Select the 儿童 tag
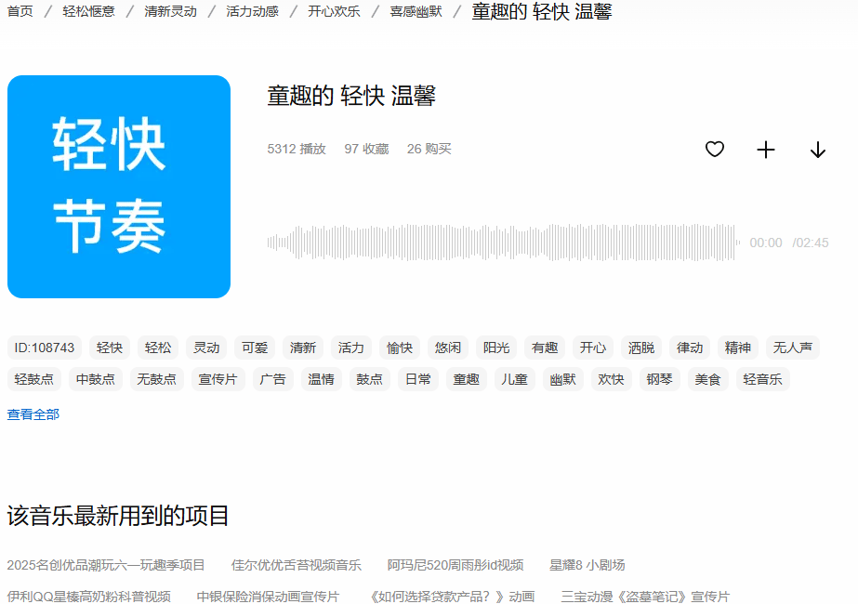858x604 pixels. pyautogui.click(x=514, y=380)
